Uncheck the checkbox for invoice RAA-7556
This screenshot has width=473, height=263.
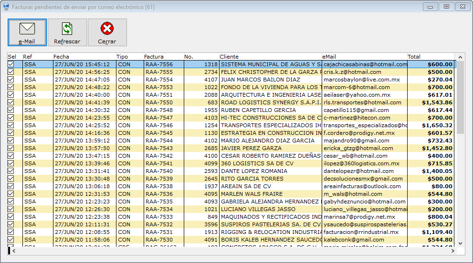11,64
